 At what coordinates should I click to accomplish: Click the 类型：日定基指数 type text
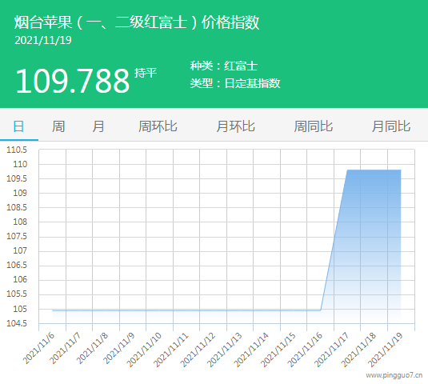pos(235,83)
